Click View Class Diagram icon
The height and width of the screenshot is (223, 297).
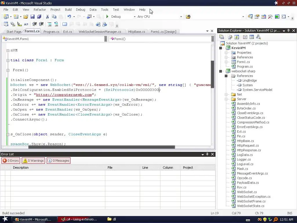(x=258, y=37)
